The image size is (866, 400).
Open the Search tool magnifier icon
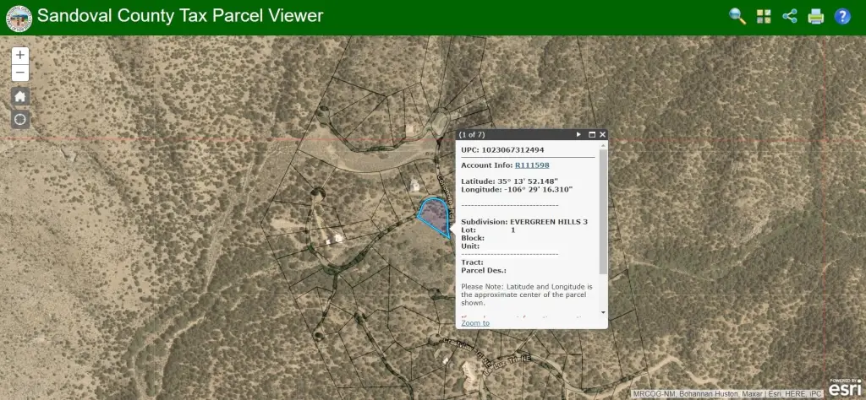coord(737,17)
